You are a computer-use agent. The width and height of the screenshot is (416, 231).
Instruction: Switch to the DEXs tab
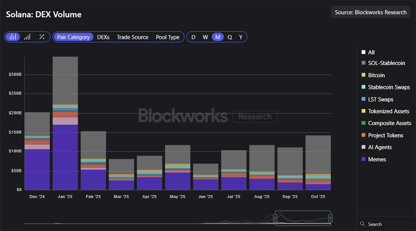[x=103, y=37]
